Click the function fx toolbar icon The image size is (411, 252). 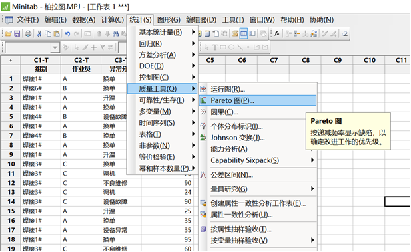point(277,33)
